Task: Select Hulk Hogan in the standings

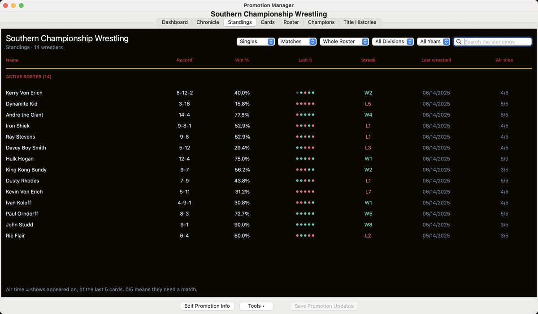Action: pos(20,159)
